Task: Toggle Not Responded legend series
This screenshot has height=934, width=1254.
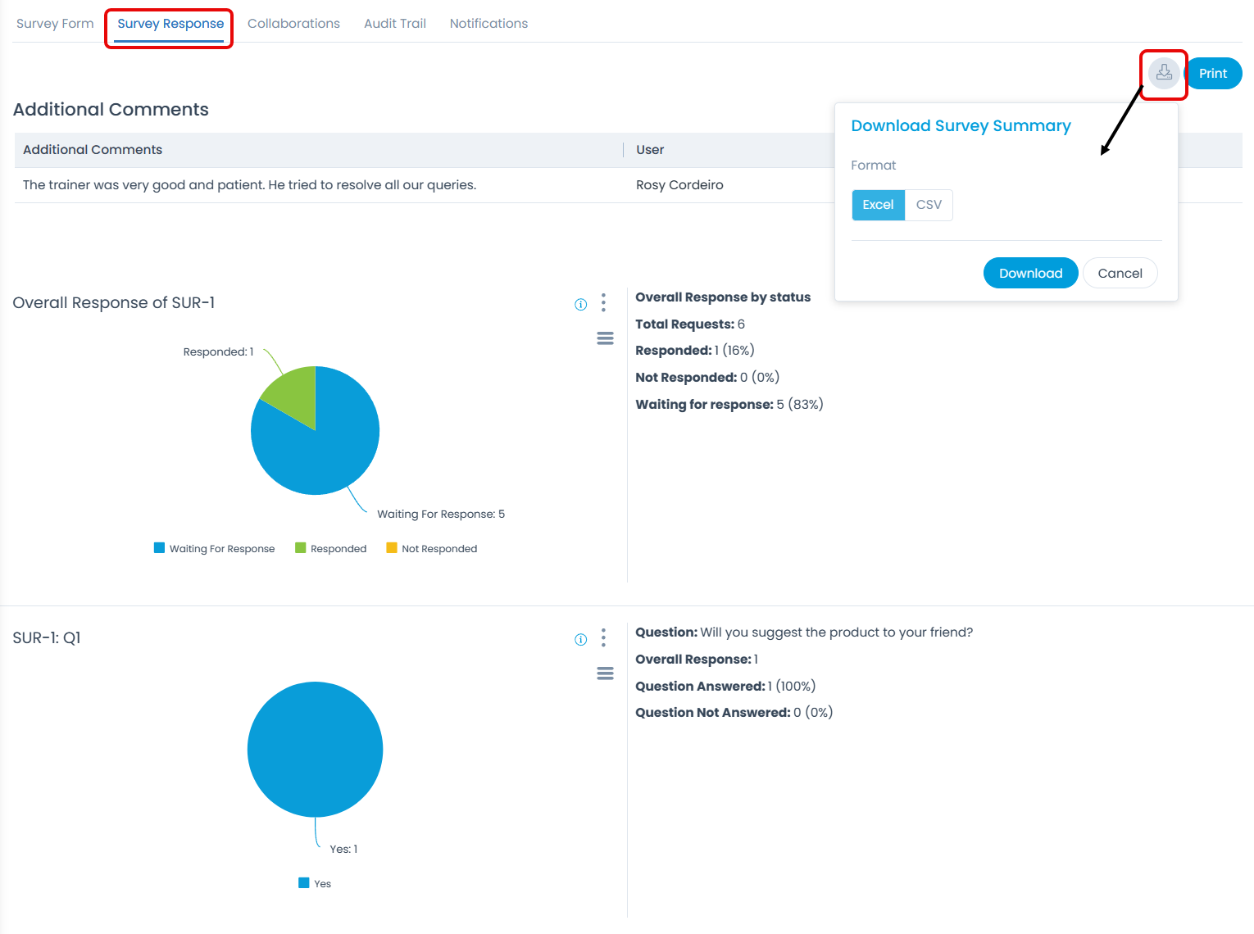Action: coord(432,549)
